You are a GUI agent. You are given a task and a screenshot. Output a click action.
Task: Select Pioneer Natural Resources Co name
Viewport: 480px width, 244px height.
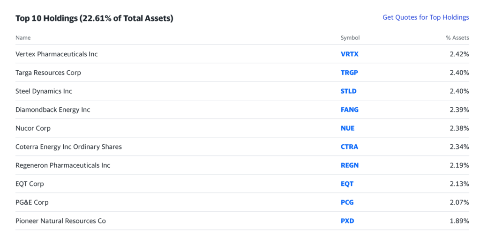coord(60,221)
